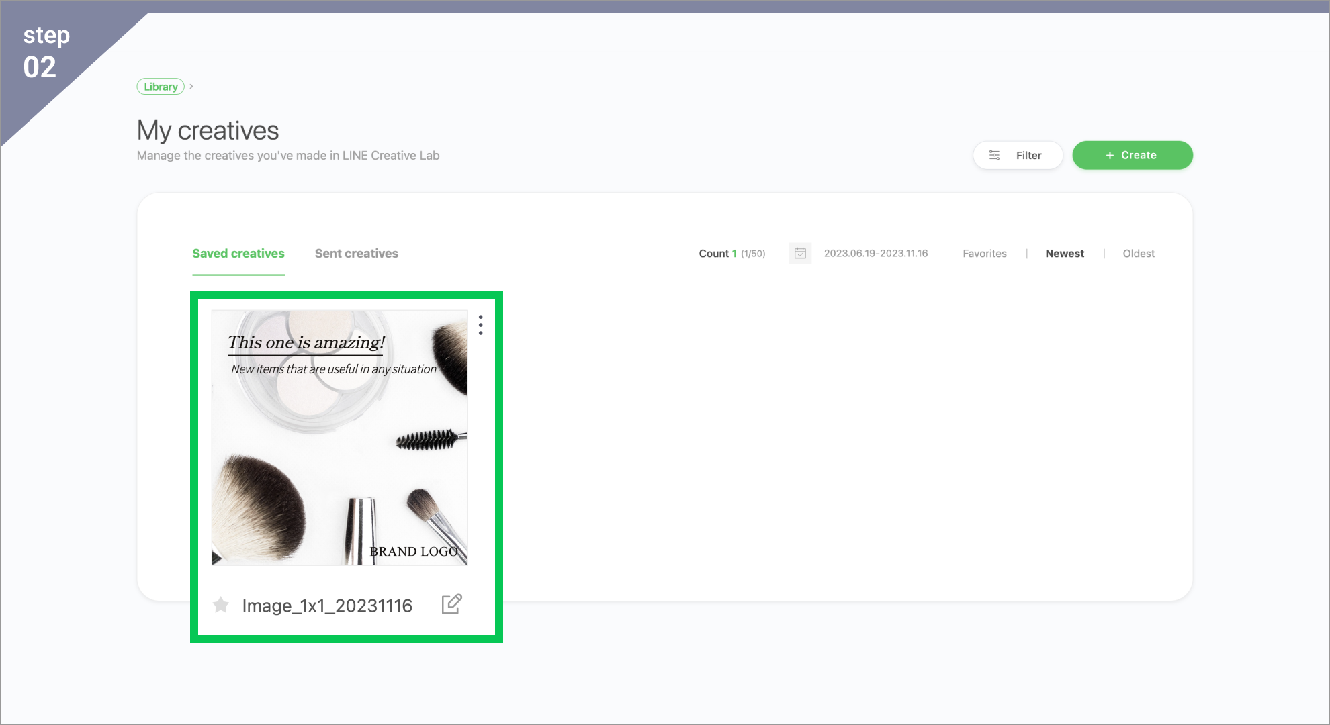Open the three-dot menu on the creative card
Image resolution: width=1330 pixels, height=725 pixels.
tap(480, 325)
